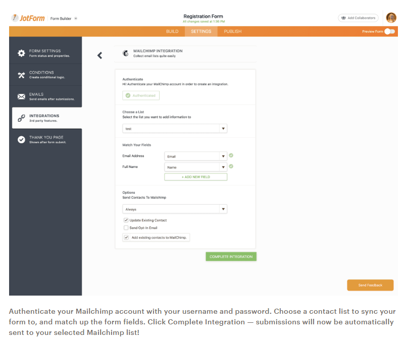Enable Send Opt-In Email checkbox
The height and width of the screenshot is (343, 405).
tap(126, 228)
